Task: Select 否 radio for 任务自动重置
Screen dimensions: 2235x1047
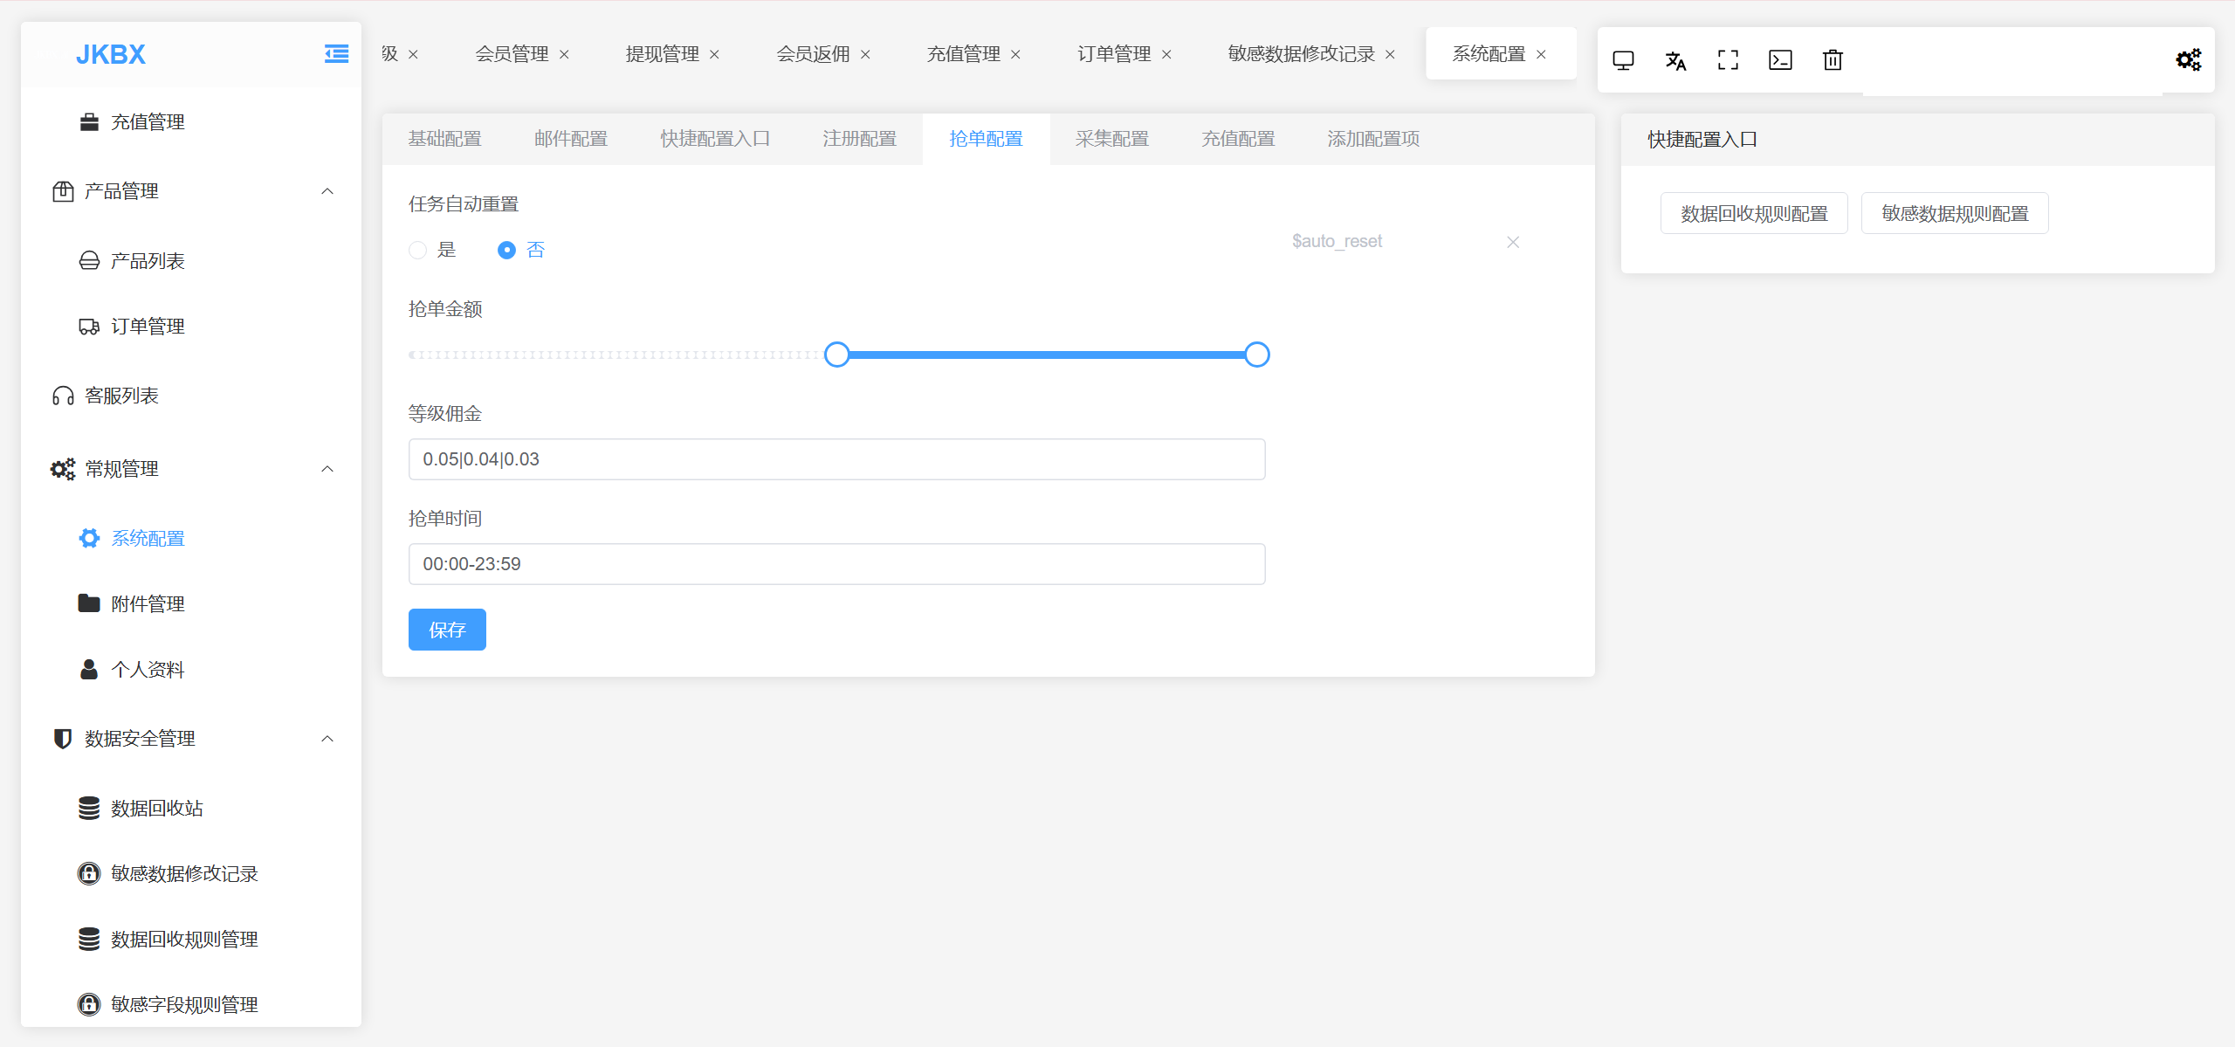Action: pos(506,251)
